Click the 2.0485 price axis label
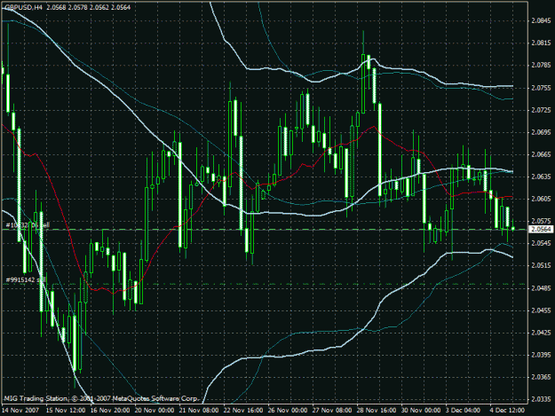Viewport: 555px width, 416px height. pos(541,288)
